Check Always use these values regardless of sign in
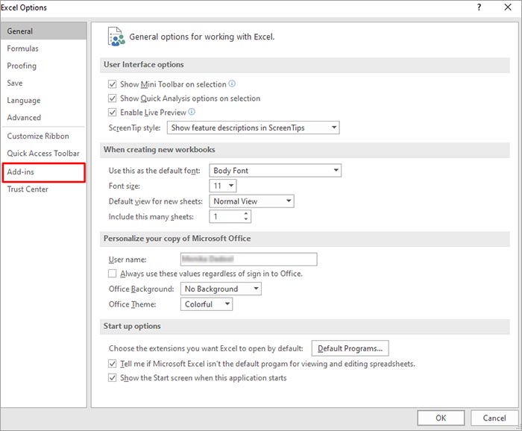Image resolution: width=522 pixels, height=431 pixels. 112,273
